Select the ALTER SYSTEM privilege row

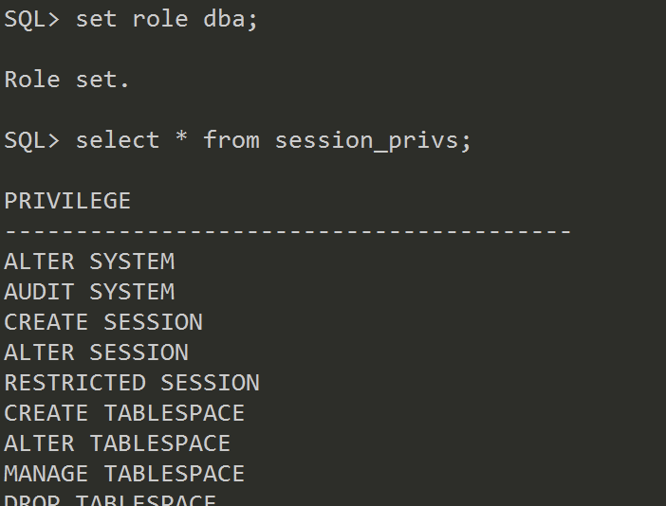(89, 262)
